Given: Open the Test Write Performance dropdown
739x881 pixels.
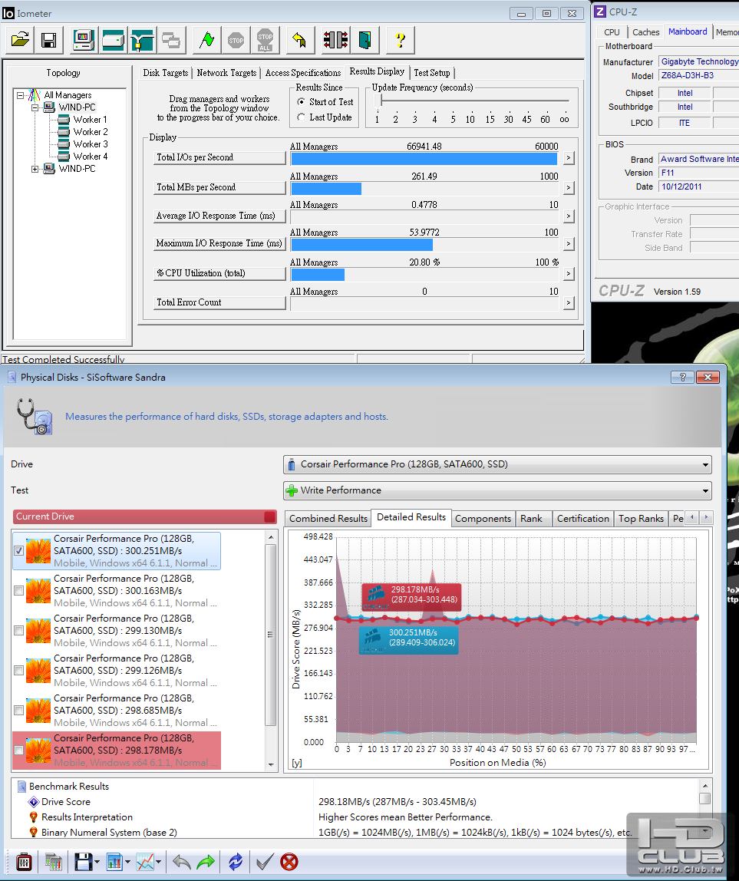Looking at the screenshot, I should [x=497, y=490].
